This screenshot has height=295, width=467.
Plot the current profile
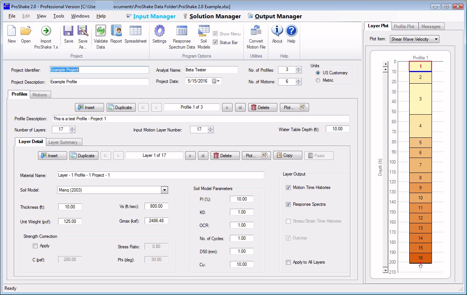click(x=294, y=108)
